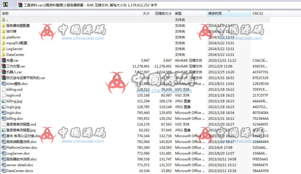
Task: Open the WinRAR archive icon for 充值.rar
Action: click(4, 60)
